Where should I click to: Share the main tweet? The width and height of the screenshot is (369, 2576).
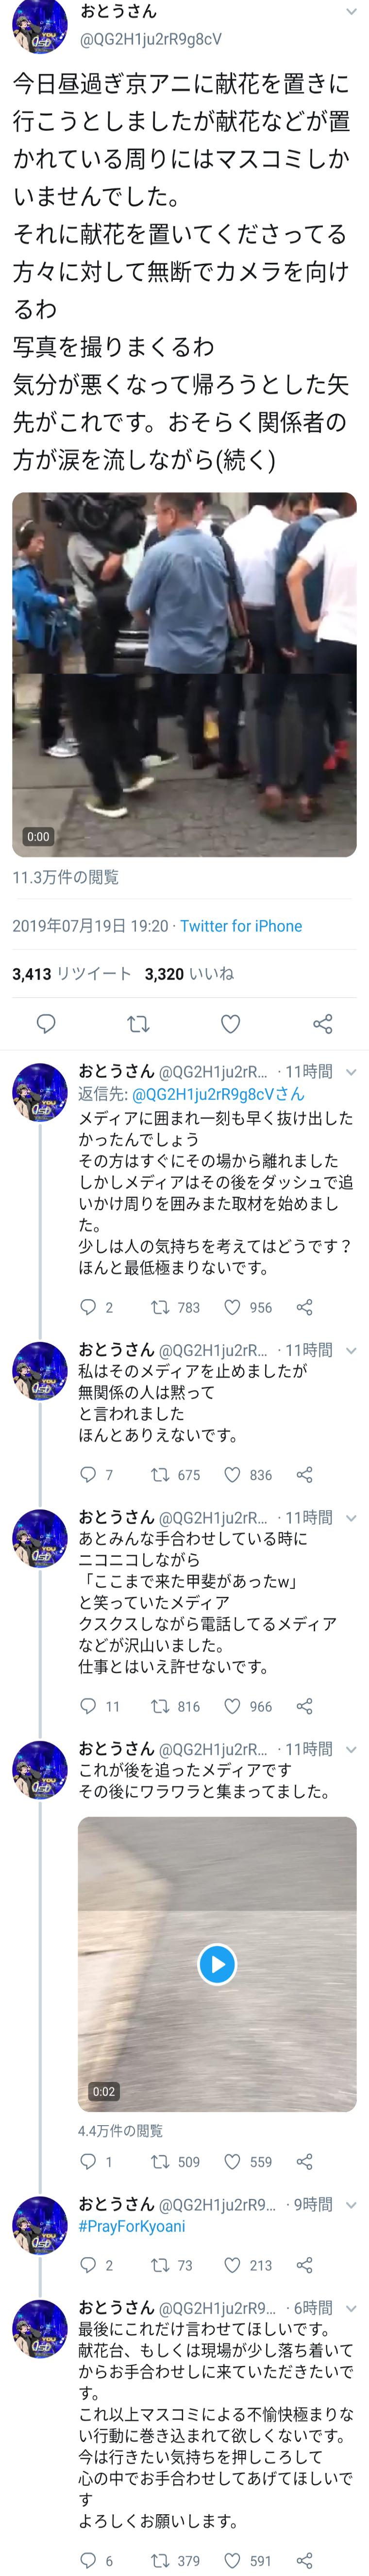(x=323, y=1023)
